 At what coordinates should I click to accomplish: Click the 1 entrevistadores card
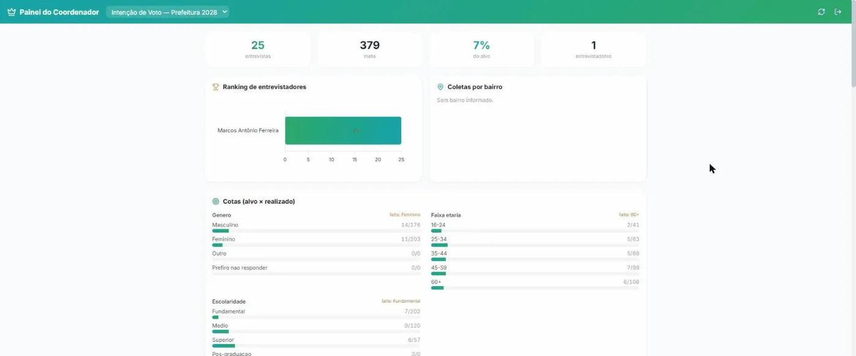point(594,50)
